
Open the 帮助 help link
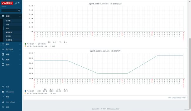[8, 97]
